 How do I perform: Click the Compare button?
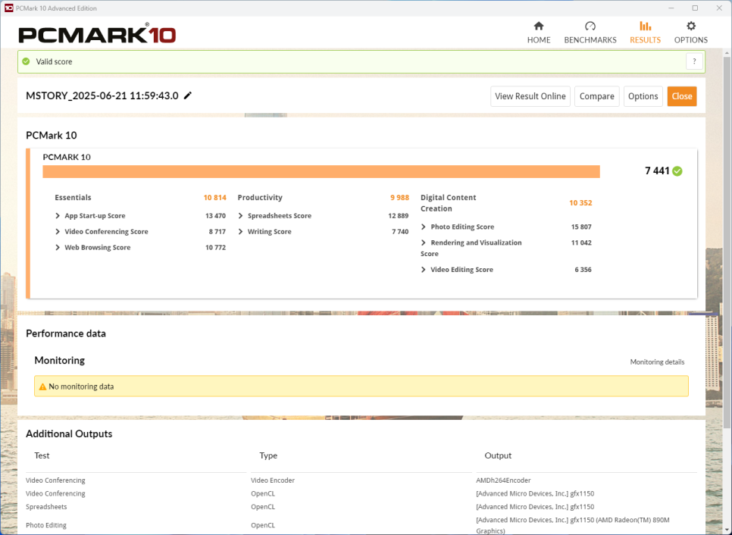coord(596,96)
